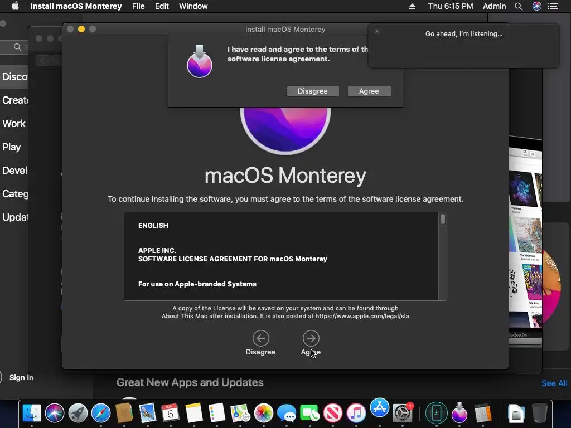Viewport: 571px width, 428px height.
Task: Click the MacBook promo thumbnail in App Store
Action: pos(525,242)
